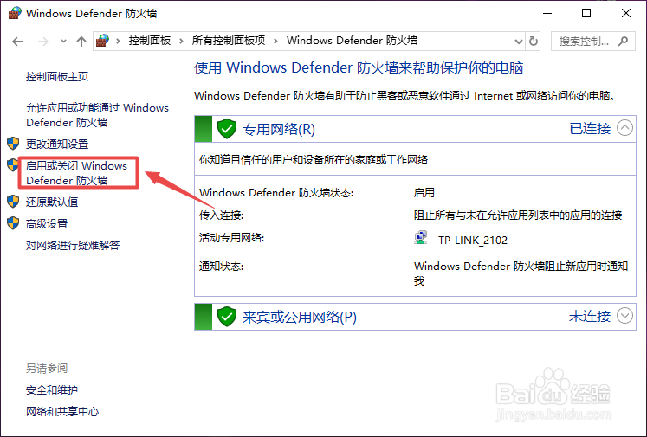Expand the 来宾或公用网络 section chevron

pos(624,316)
